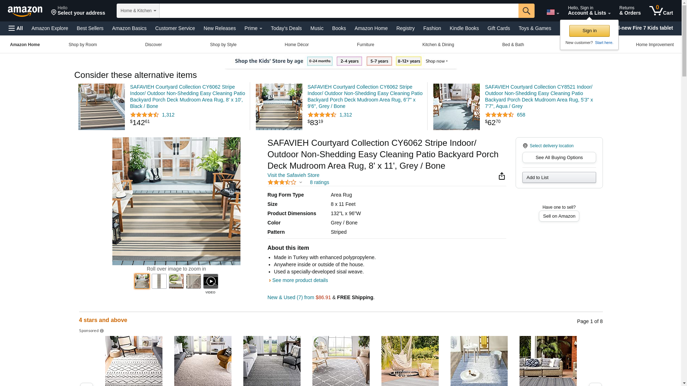Click inside the search input field
Image resolution: width=687 pixels, height=386 pixels.
(338, 11)
